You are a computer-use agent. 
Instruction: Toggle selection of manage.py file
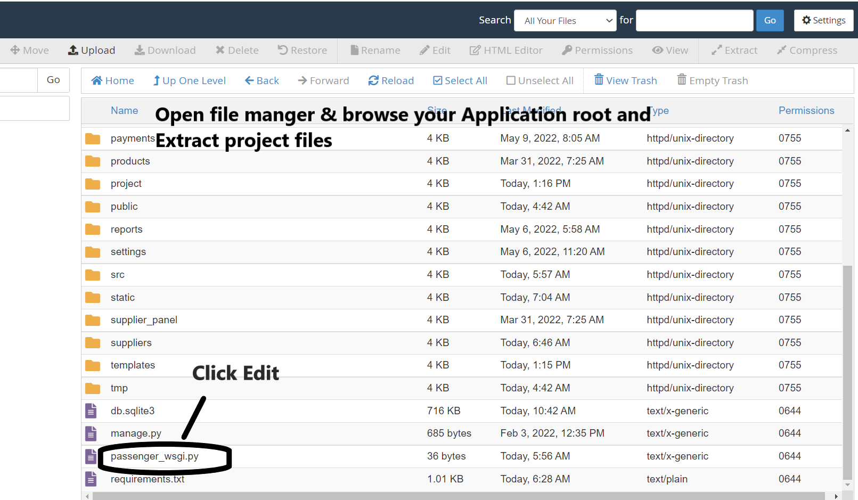coord(136,433)
